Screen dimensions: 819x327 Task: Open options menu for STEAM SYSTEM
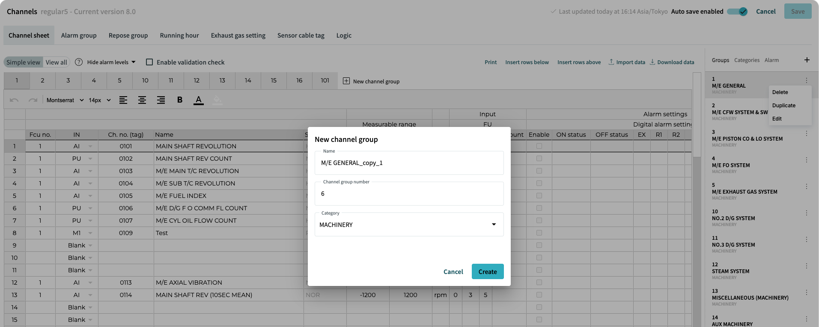coord(807,266)
